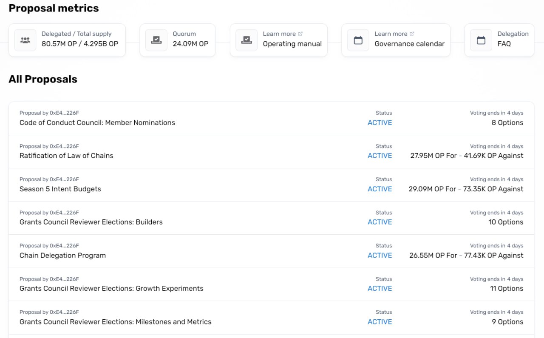Click the 9 Options text
Image resolution: width=544 pixels, height=338 pixels.
tap(507, 322)
